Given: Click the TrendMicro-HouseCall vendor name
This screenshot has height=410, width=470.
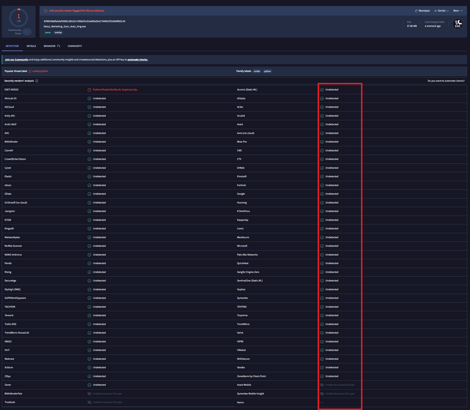Looking at the screenshot, I should coord(17,333).
